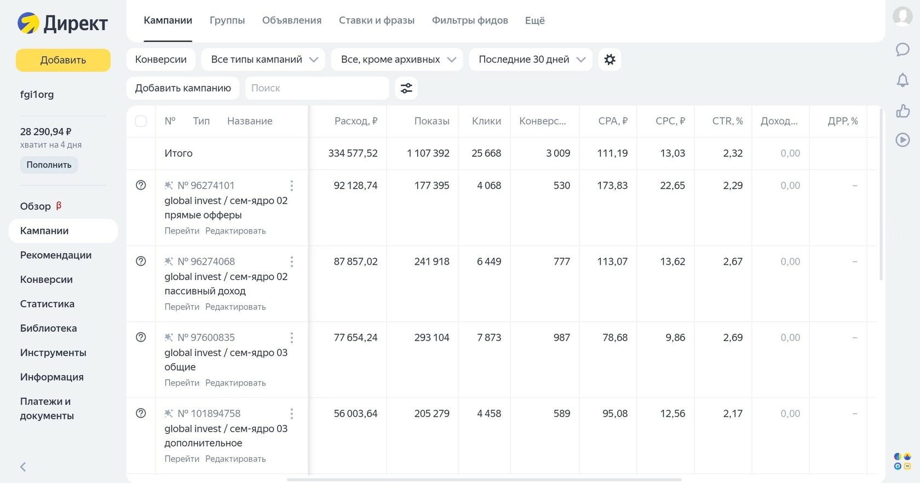Image resolution: width=920 pixels, height=483 pixels.
Task: Switch to the Группы tab
Action: [x=227, y=21]
